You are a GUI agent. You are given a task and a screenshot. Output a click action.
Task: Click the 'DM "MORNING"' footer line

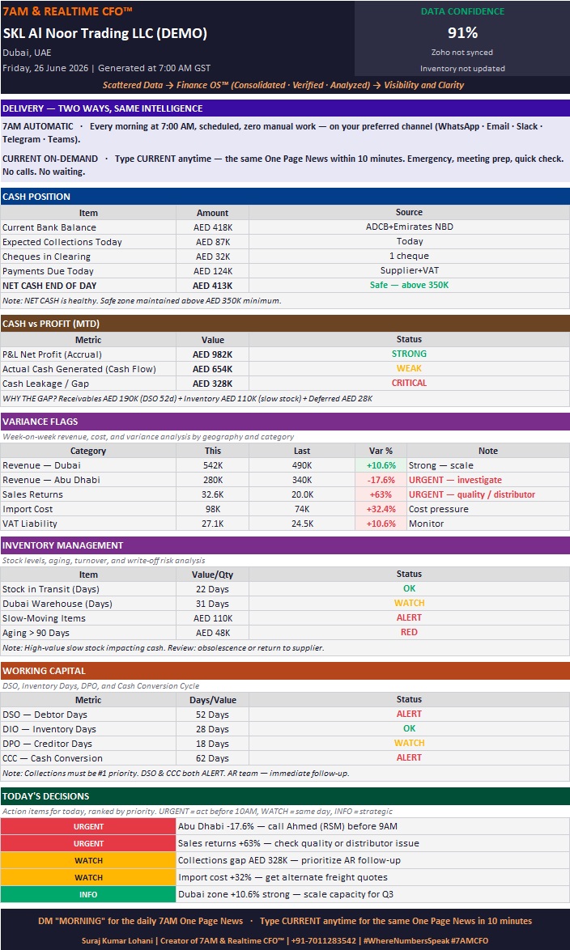pyautogui.click(x=285, y=921)
